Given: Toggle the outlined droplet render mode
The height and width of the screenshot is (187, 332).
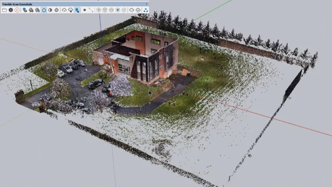Looking at the screenshot, I should click(x=44, y=10).
